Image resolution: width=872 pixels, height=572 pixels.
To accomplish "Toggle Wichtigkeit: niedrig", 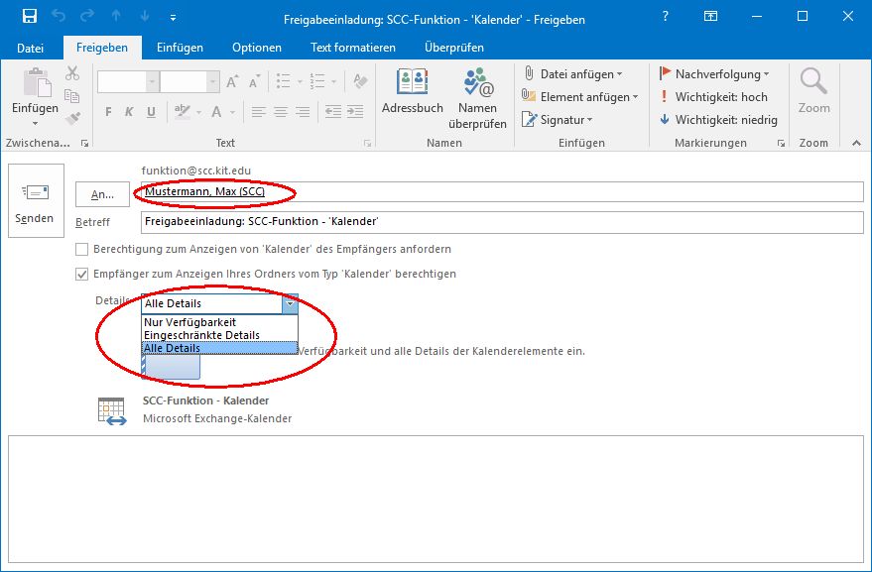I will 718,120.
